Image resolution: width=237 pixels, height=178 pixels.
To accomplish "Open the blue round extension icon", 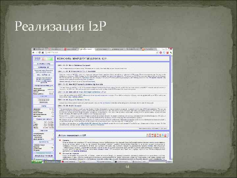I will (164, 53).
